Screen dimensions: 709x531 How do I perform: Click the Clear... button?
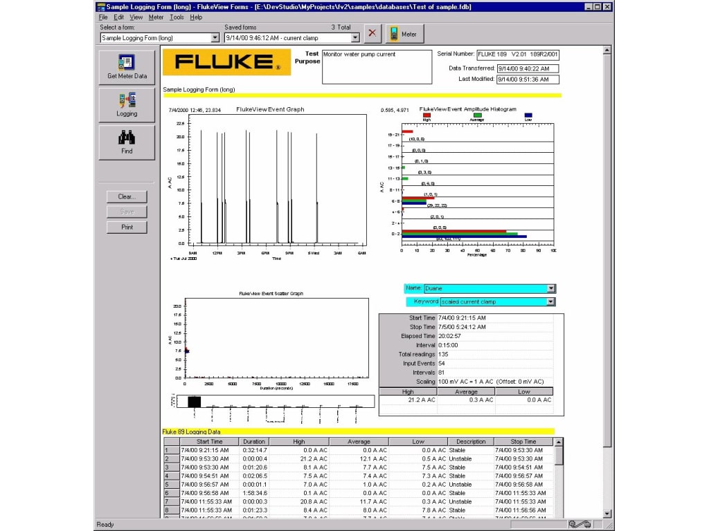pos(127,196)
